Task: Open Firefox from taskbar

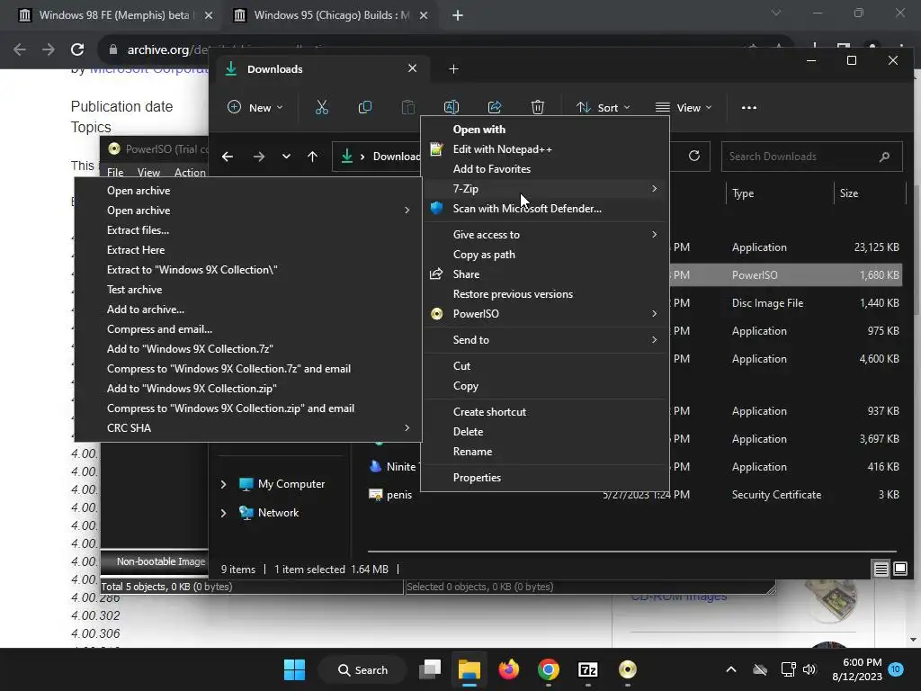Action: point(509,669)
